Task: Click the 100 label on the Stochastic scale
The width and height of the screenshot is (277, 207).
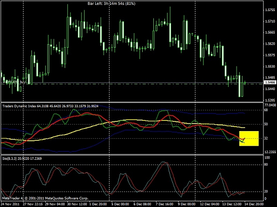Action: click(267, 158)
